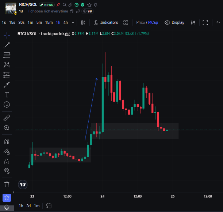This screenshot has width=223, height=212.
Task: Open the object tree layers icon
Action: pos(7,208)
